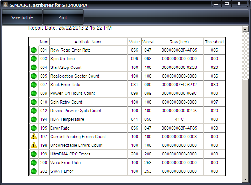Click threshold value 006
The height and width of the screenshot is (185, 251).
pyautogui.click(x=214, y=50)
